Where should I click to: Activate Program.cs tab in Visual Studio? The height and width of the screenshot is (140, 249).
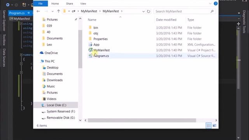point(17,13)
